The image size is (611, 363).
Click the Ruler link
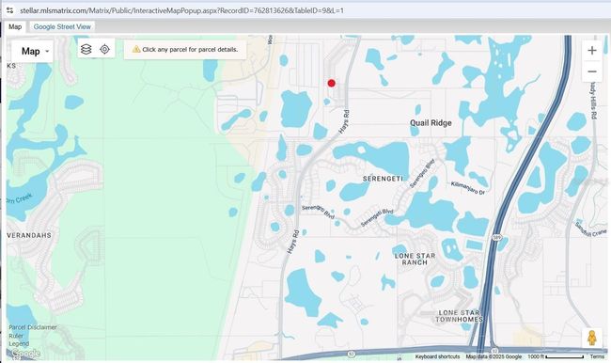pos(16,336)
